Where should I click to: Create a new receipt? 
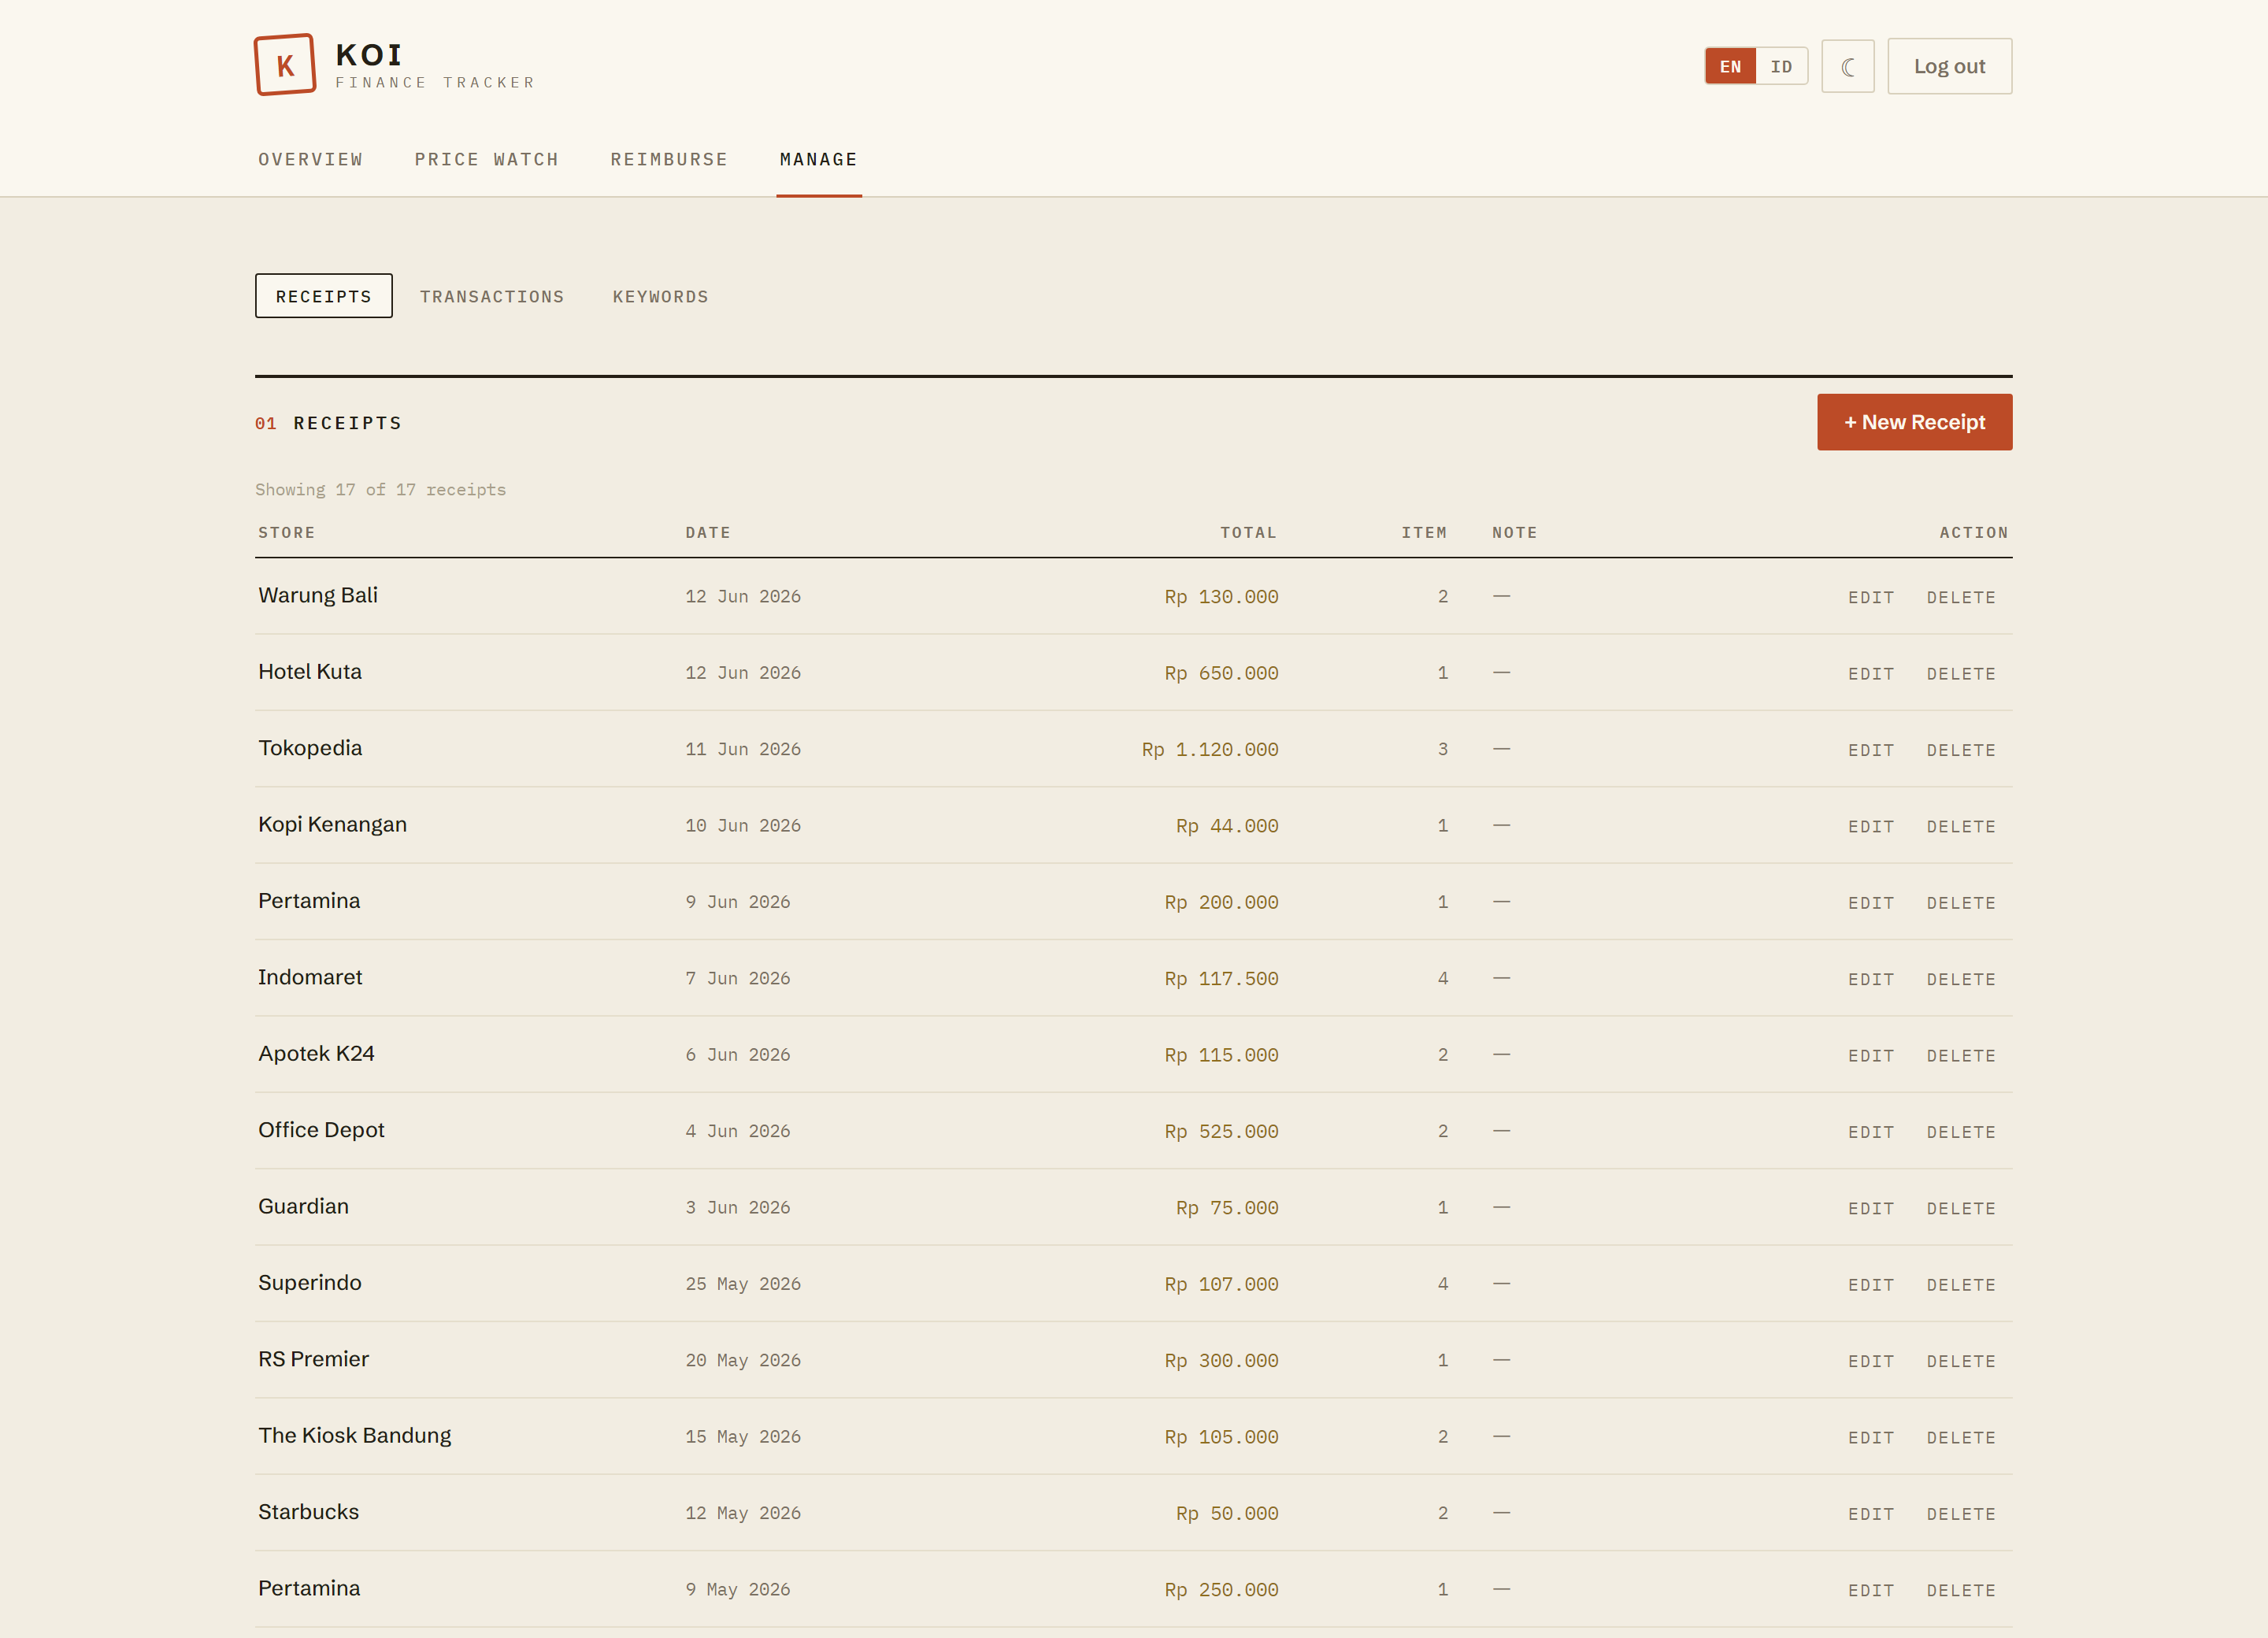1914,422
